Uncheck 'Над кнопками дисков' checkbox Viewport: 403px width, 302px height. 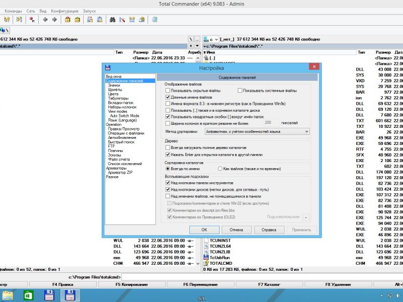click(168, 190)
